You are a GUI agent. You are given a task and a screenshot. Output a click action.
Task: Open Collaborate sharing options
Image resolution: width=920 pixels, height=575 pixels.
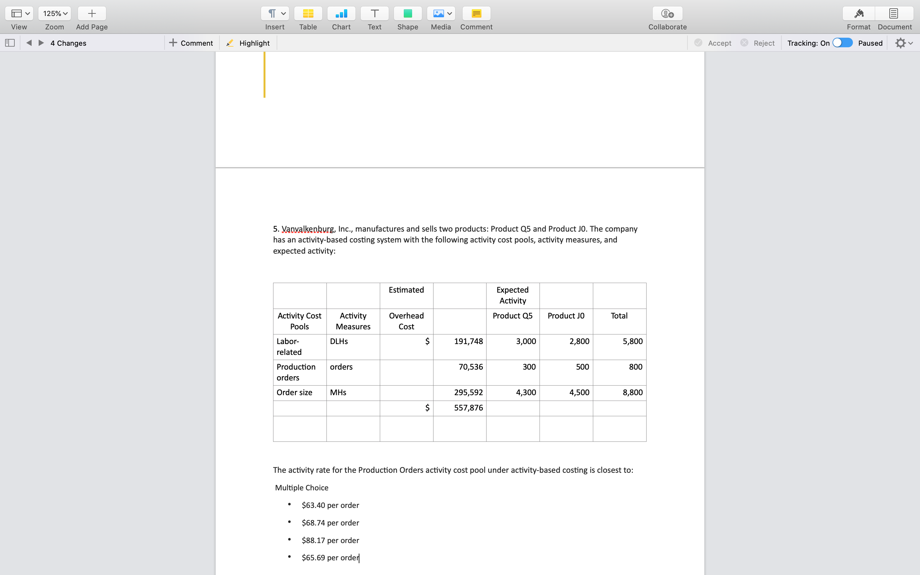pos(667,13)
